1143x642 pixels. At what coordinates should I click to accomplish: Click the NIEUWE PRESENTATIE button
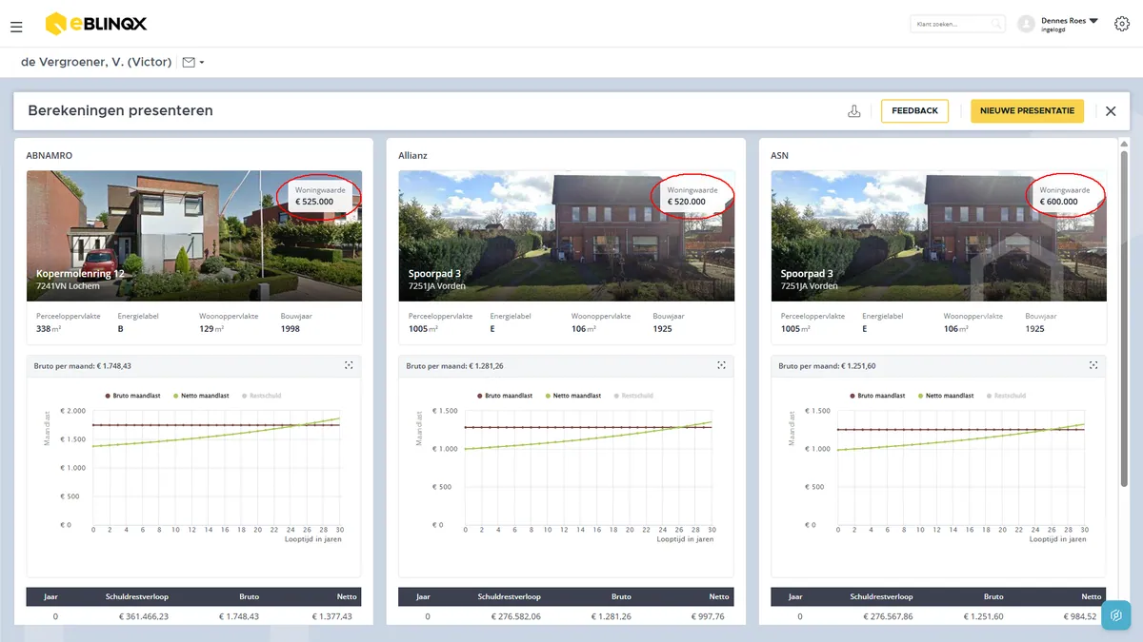click(1028, 111)
